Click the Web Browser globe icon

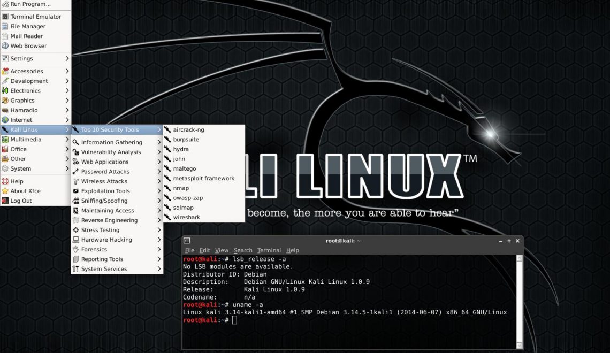[5, 45]
